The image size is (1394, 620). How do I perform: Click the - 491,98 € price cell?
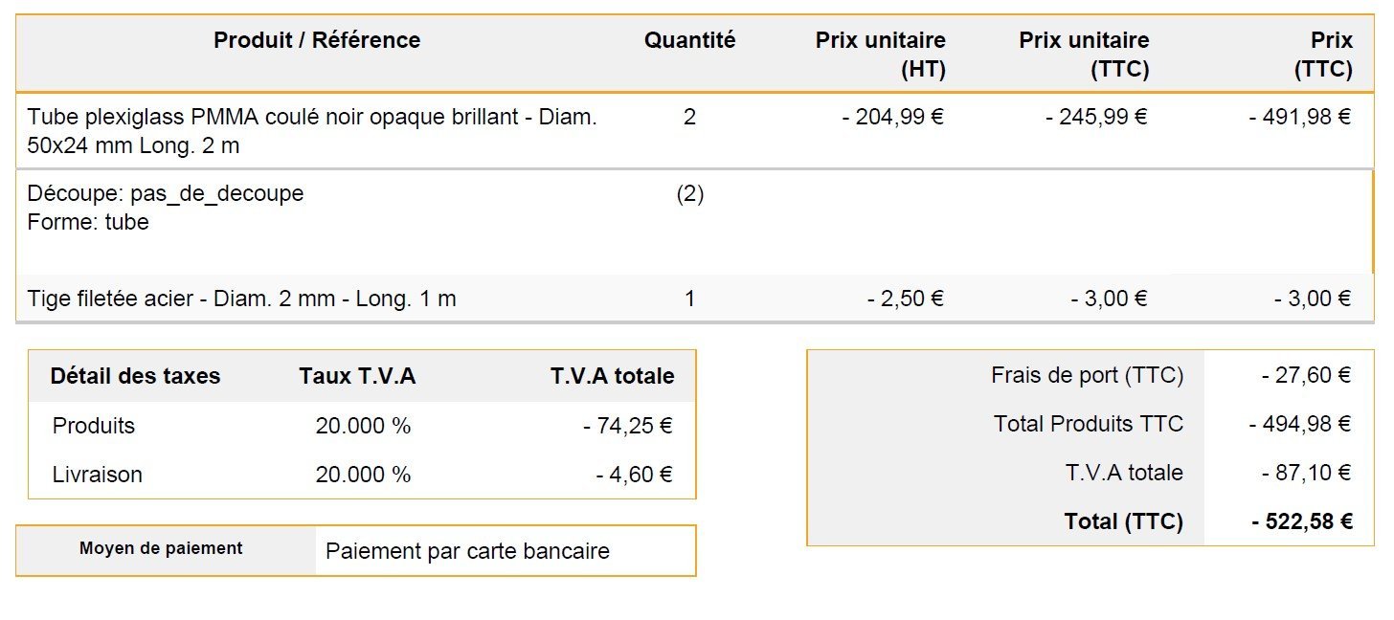pyautogui.click(x=1300, y=117)
